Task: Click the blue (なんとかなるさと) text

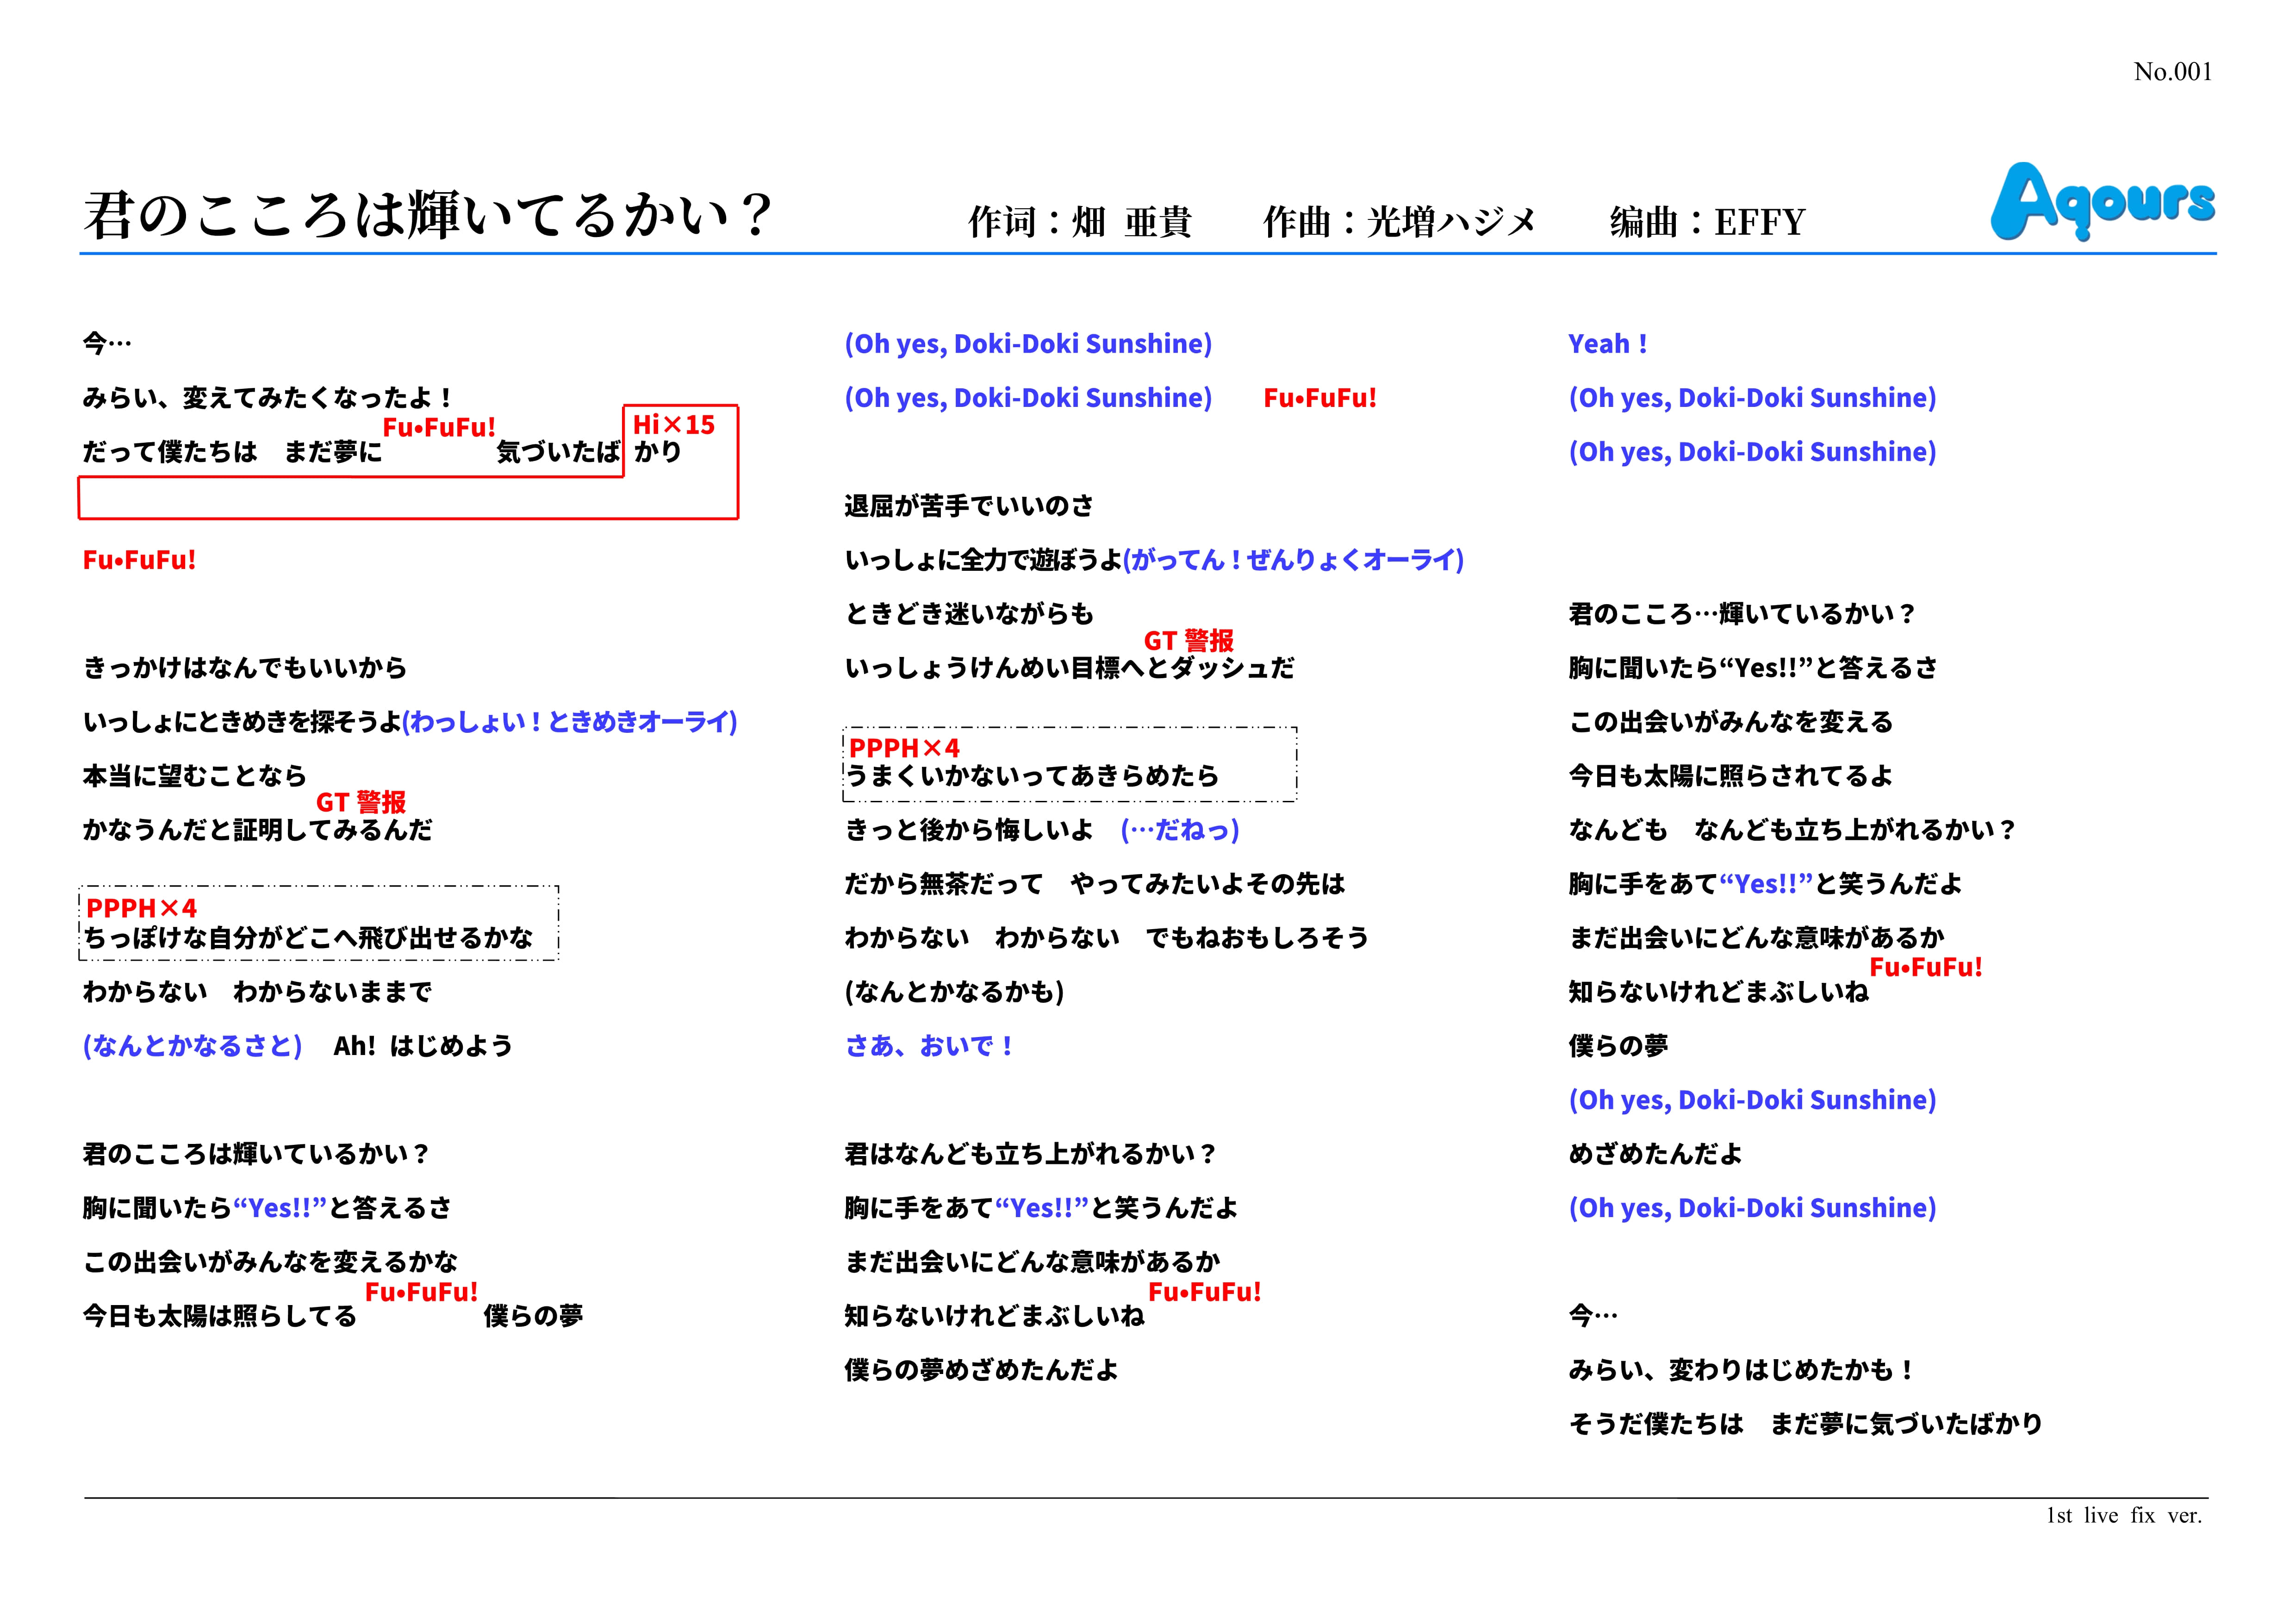Action: click(x=193, y=1046)
